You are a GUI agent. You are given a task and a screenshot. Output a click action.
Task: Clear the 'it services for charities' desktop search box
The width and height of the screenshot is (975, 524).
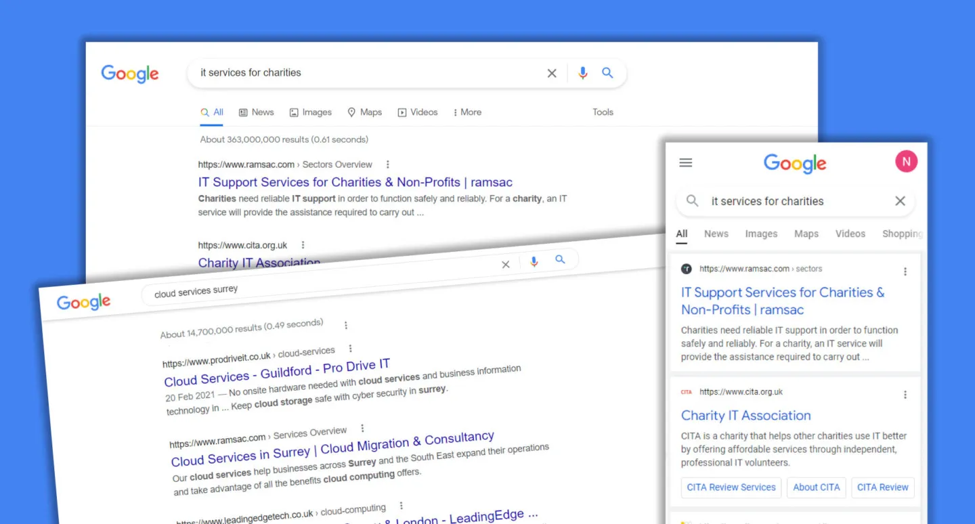pyautogui.click(x=552, y=73)
